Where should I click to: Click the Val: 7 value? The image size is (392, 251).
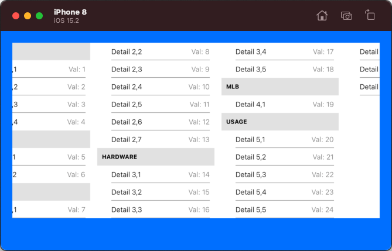pyautogui.click(x=77, y=209)
